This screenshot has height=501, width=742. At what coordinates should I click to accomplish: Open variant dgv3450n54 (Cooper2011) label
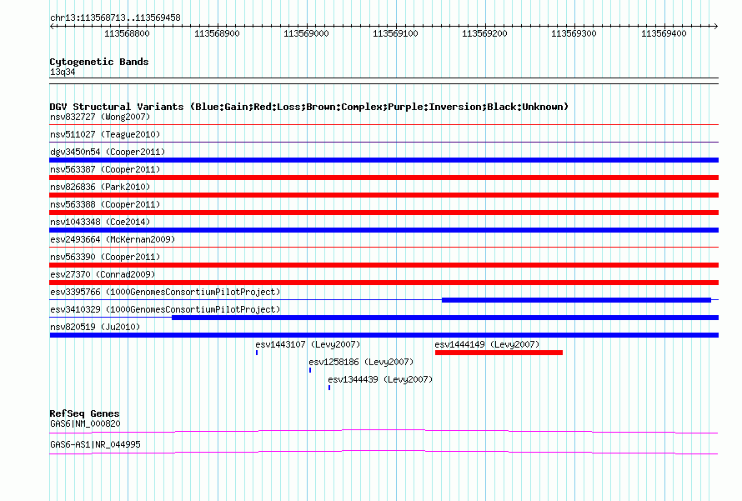click(108, 152)
